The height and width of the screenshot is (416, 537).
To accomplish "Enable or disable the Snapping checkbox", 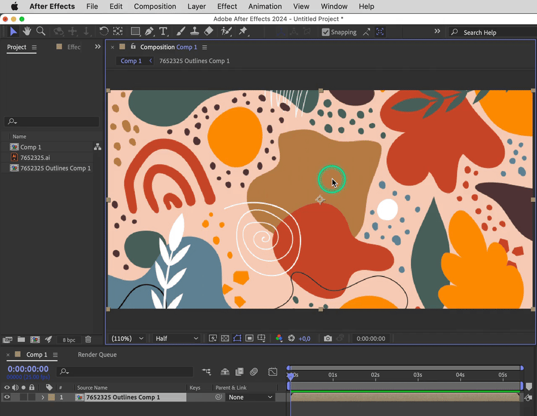I will (x=326, y=32).
